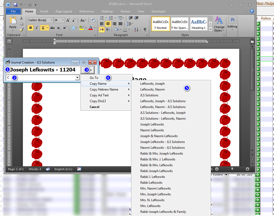Apply the Normal style

click(161, 24)
